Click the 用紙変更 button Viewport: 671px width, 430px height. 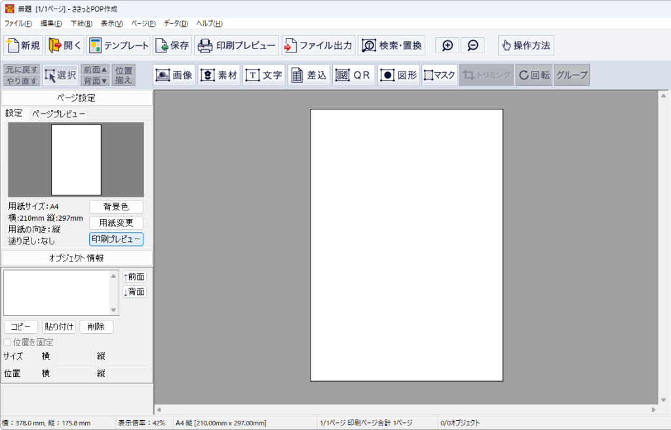116,223
